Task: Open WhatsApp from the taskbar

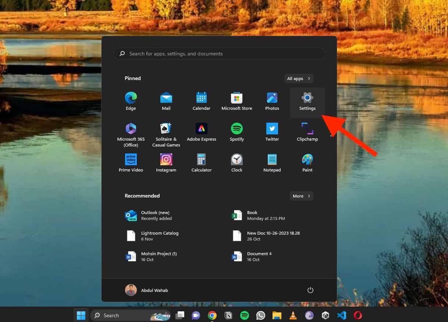Action: click(261, 315)
